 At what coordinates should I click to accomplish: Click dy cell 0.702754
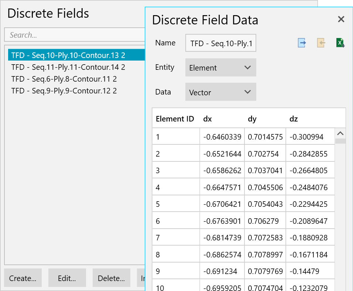[265, 154]
